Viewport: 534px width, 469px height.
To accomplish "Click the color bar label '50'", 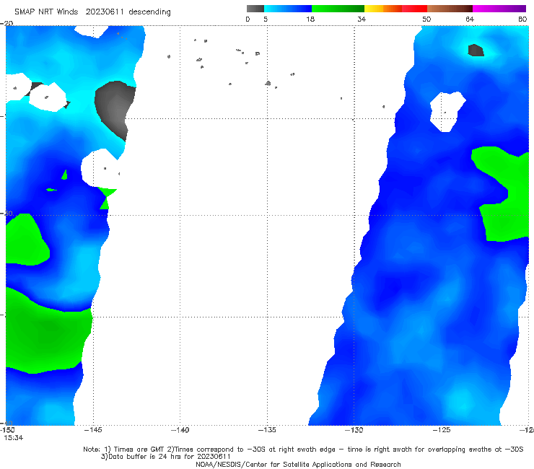I will click(426, 19).
